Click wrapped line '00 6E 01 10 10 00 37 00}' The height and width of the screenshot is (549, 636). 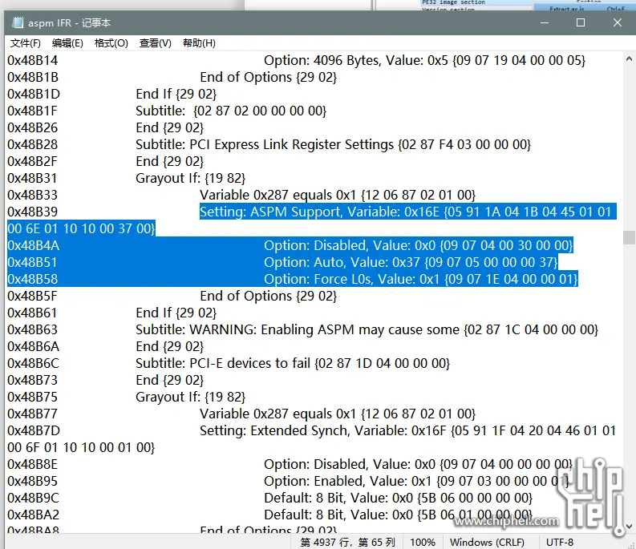(81, 228)
